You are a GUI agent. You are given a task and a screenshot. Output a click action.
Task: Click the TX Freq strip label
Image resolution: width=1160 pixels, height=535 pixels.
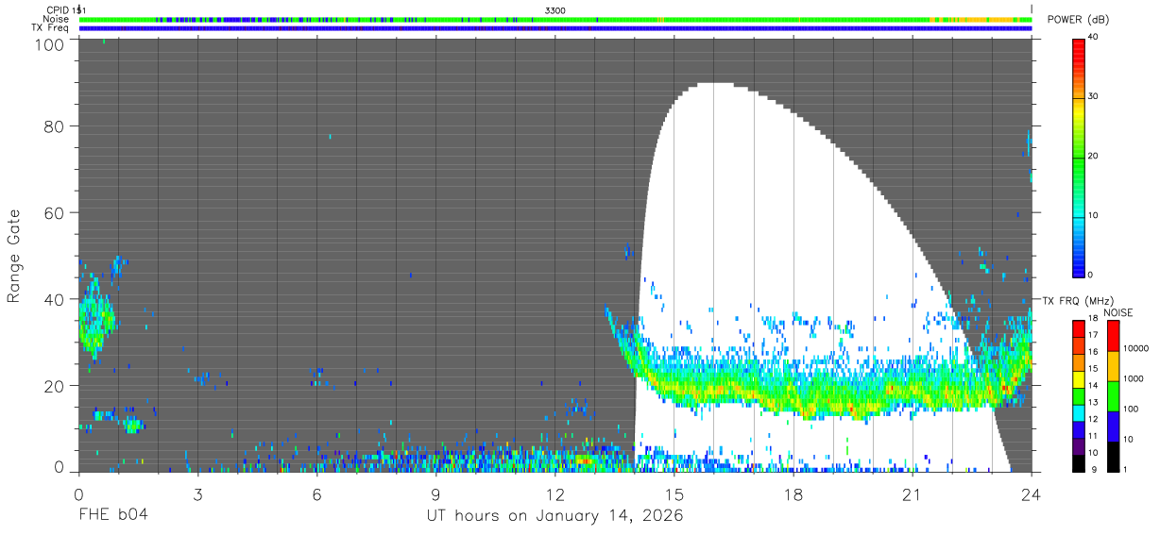pos(50,27)
